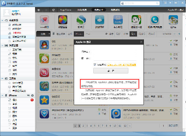Go to page 5 of the app list
The image size is (186, 136).
[x=95, y=126]
